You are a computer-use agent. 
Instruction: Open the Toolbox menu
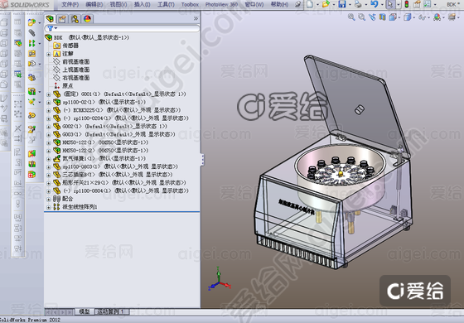(190, 4)
